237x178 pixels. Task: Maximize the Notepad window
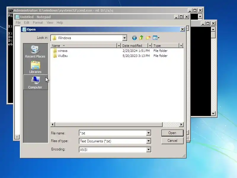pyautogui.click(x=181, y=17)
